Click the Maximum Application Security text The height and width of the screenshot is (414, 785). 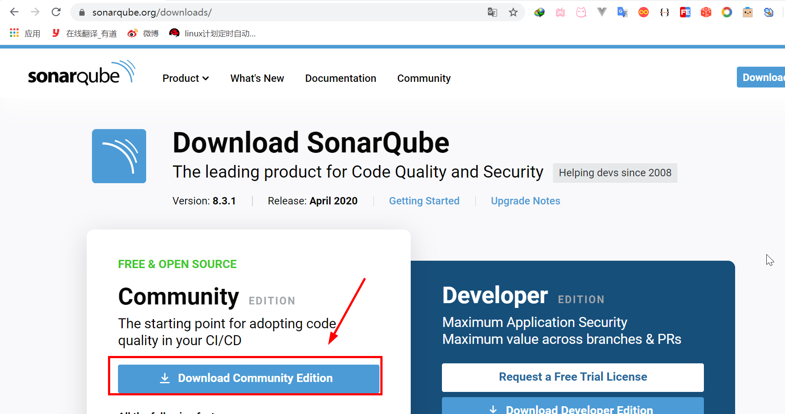pyautogui.click(x=535, y=323)
